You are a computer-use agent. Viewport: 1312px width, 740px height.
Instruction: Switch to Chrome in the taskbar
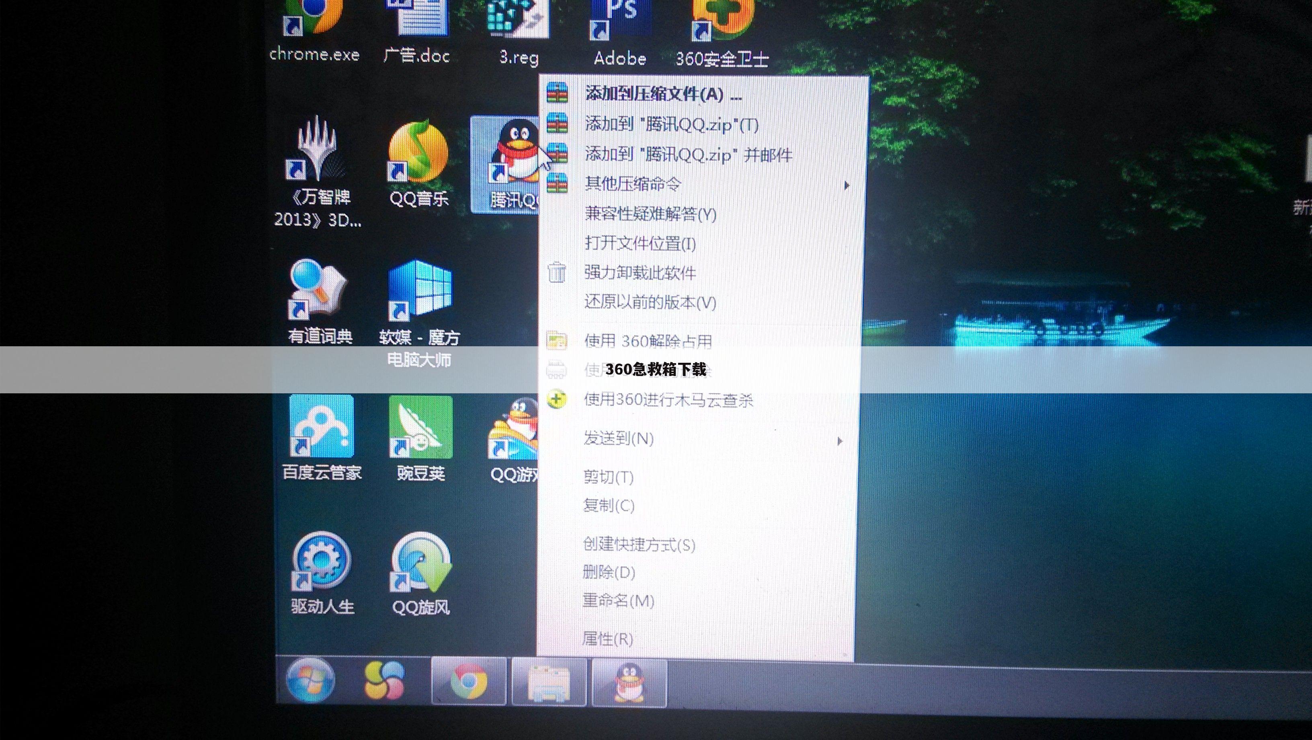[x=469, y=681]
